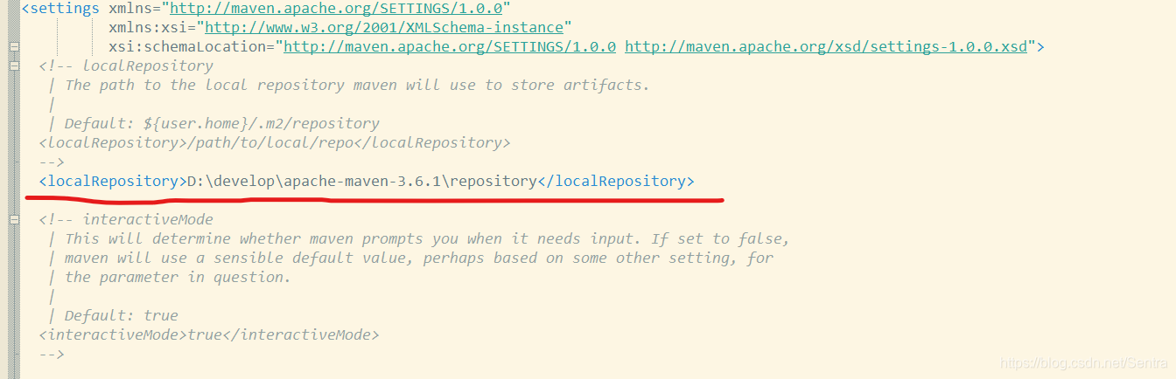The width and height of the screenshot is (1176, 379).
Task: Click the closing </localRepository> tag on the active line
Action: click(x=615, y=182)
